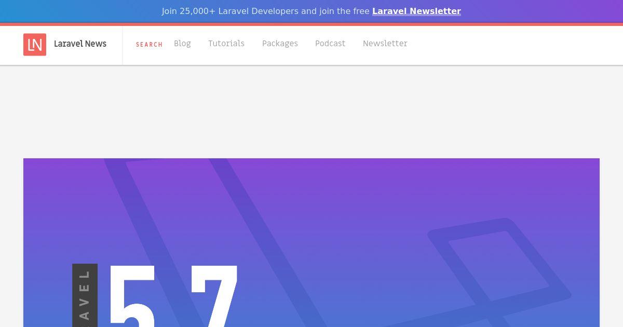Go to the Tutorials section
Viewport: 623px width, 327px height.
pyautogui.click(x=226, y=44)
